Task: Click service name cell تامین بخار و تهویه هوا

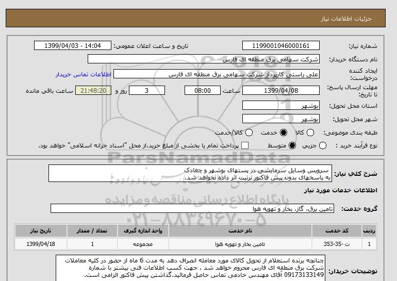Action: coord(240,244)
